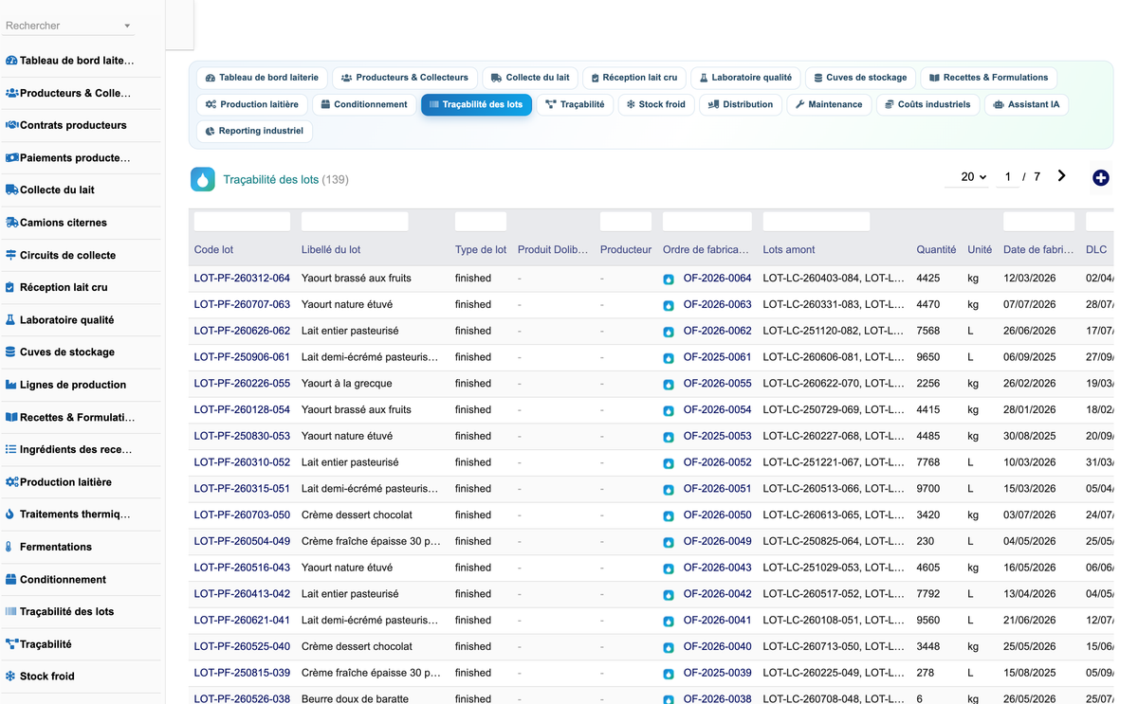The height and width of the screenshot is (704, 1138).
Task: Click the drop icon beside OF-2026-0064
Action: coord(669,280)
